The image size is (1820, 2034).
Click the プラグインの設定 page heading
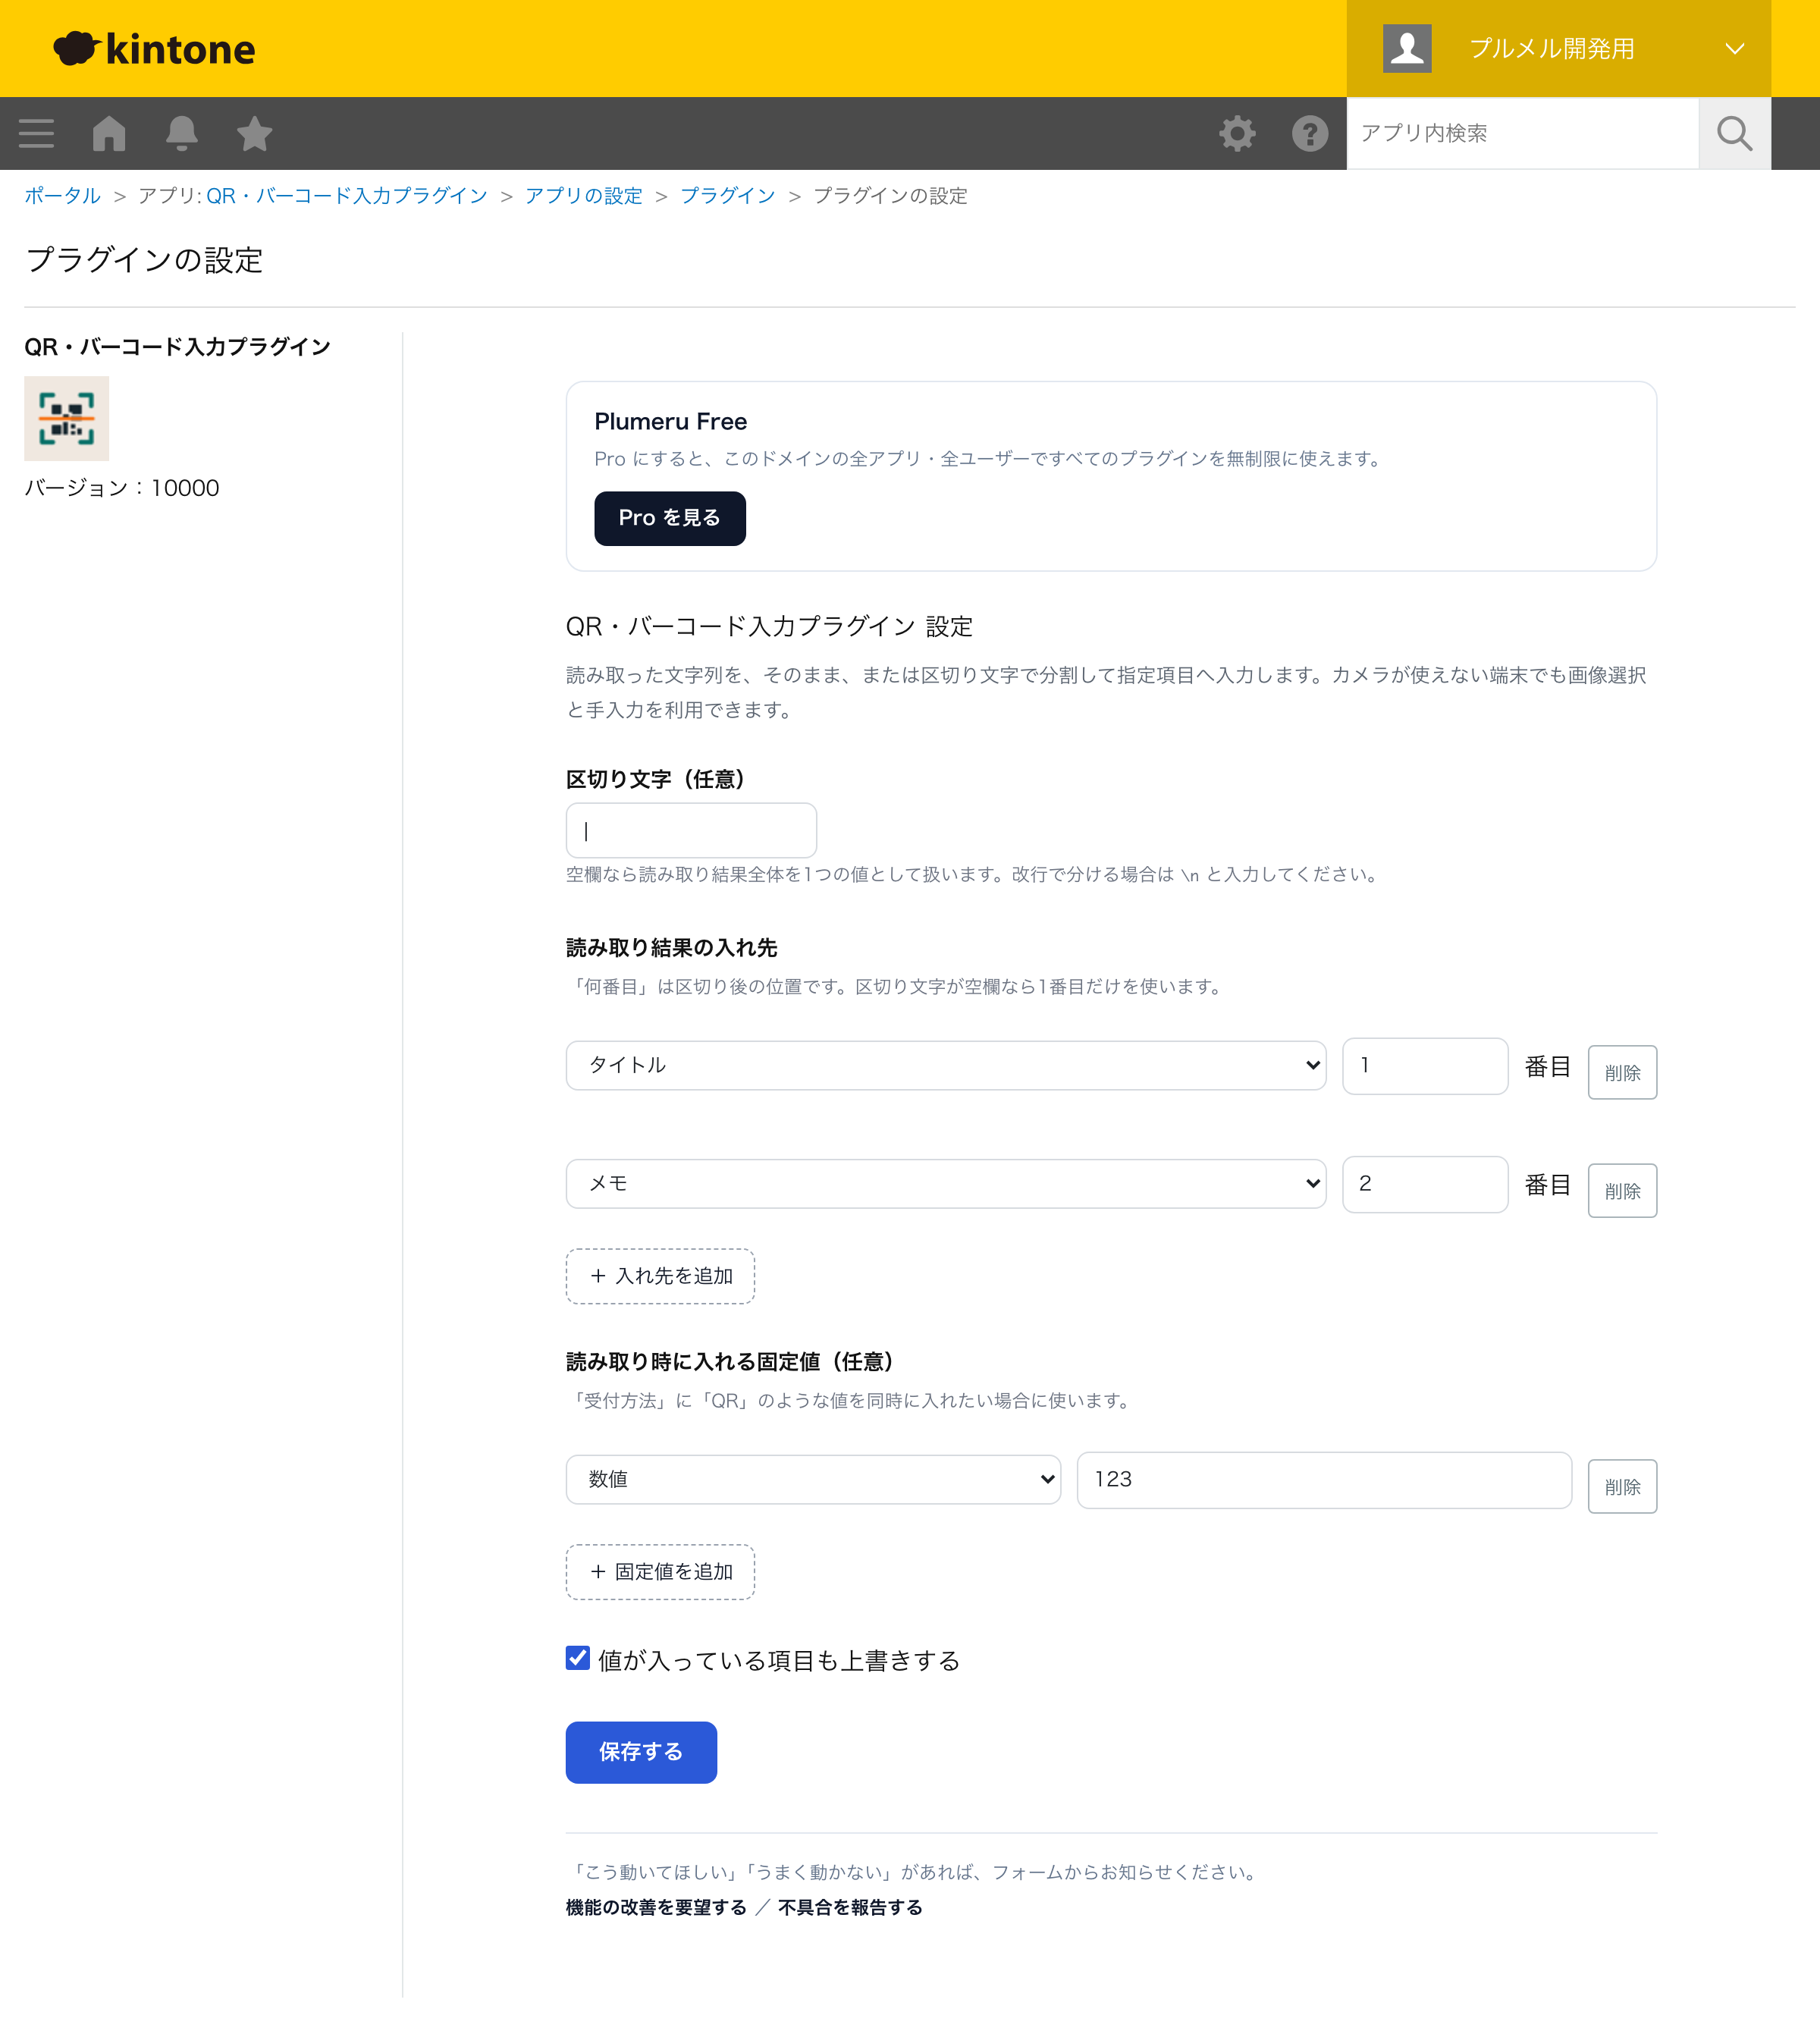click(x=144, y=260)
